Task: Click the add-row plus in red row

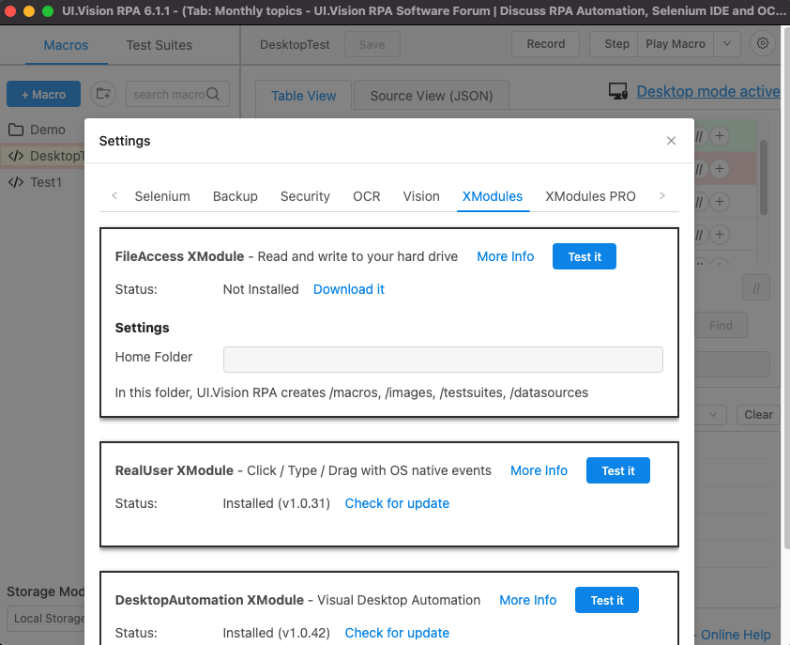Action: pyautogui.click(x=720, y=168)
